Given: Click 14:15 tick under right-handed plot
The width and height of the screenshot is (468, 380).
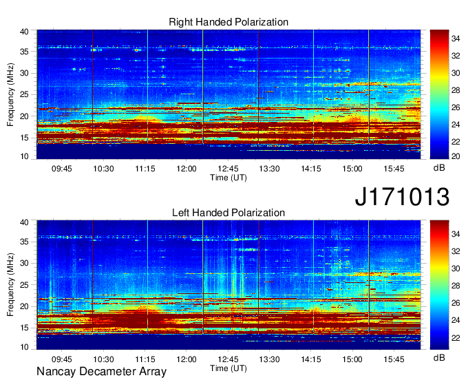Looking at the screenshot, I should pyautogui.click(x=310, y=169).
